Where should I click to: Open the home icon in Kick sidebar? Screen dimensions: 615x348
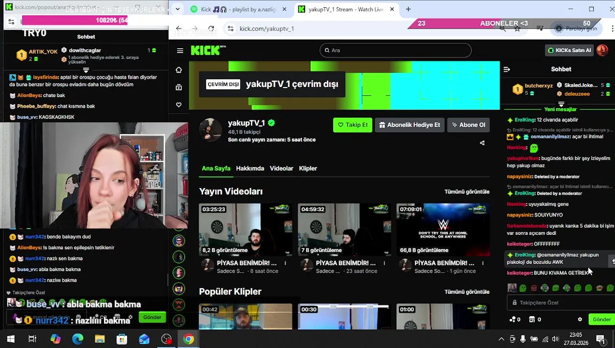point(179,70)
